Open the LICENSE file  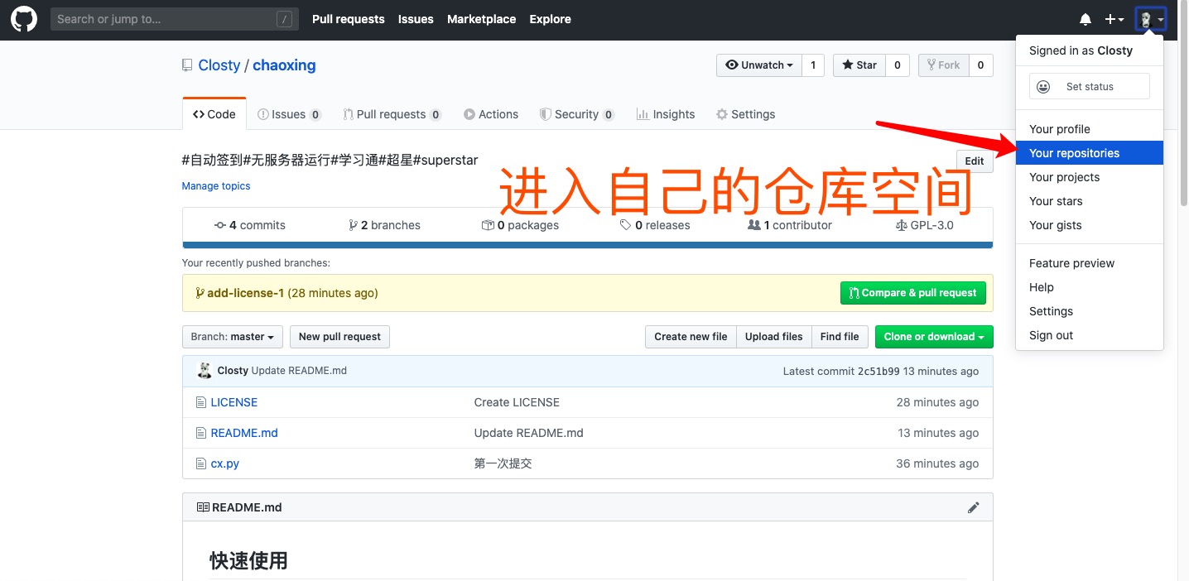(234, 402)
